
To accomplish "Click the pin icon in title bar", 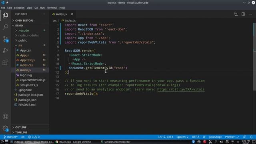I will (7, 2).
